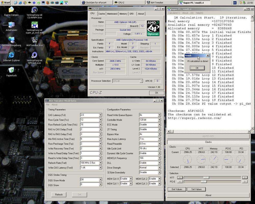Image resolution: width=255 pixels, height=204 pixels.
Task: Click the Set Values button in ClockGen
Action: [x=196, y=189]
